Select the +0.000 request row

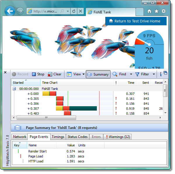click(87, 94)
